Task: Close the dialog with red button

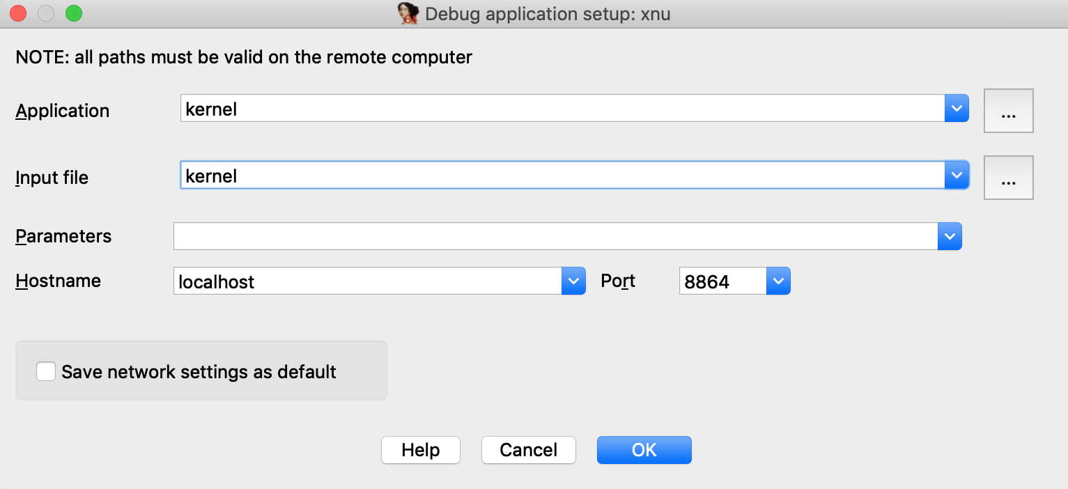Action: coord(18,13)
